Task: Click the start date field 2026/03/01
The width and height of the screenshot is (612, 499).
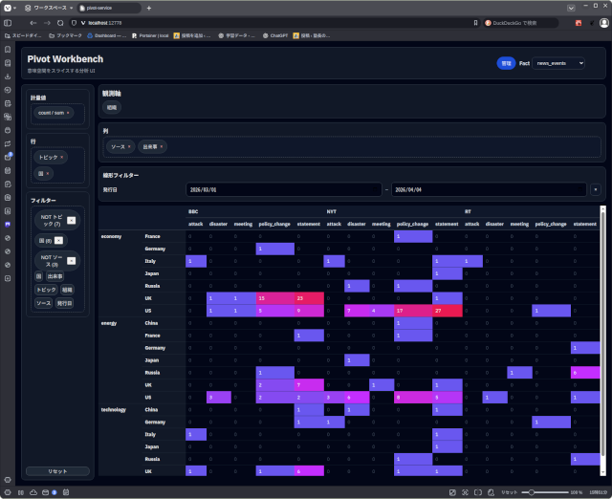Action: [283, 190]
